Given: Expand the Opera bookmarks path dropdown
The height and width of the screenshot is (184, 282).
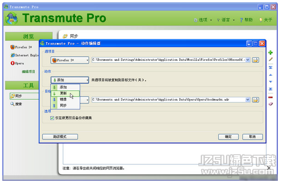Looking at the screenshot, I should click(248, 100).
